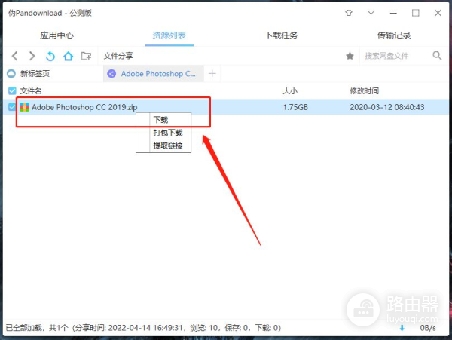
Task: Switch to the 应用中心 tab
Action: (56, 35)
